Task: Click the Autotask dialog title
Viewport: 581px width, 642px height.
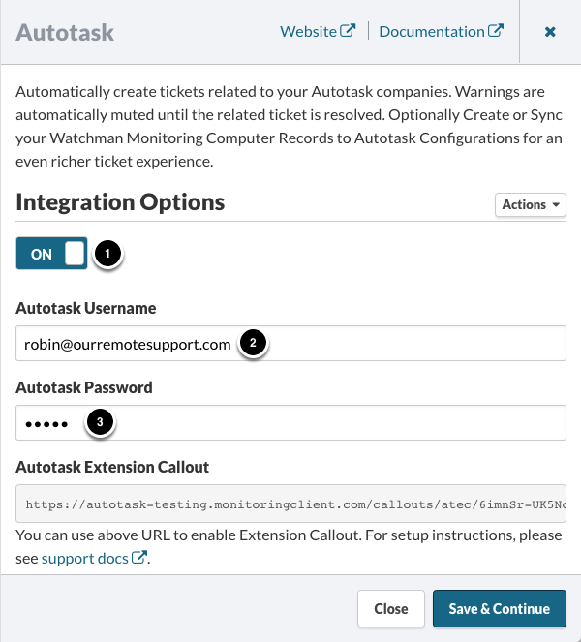Action: pos(65,32)
